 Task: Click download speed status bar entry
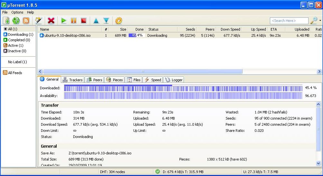point(183,172)
